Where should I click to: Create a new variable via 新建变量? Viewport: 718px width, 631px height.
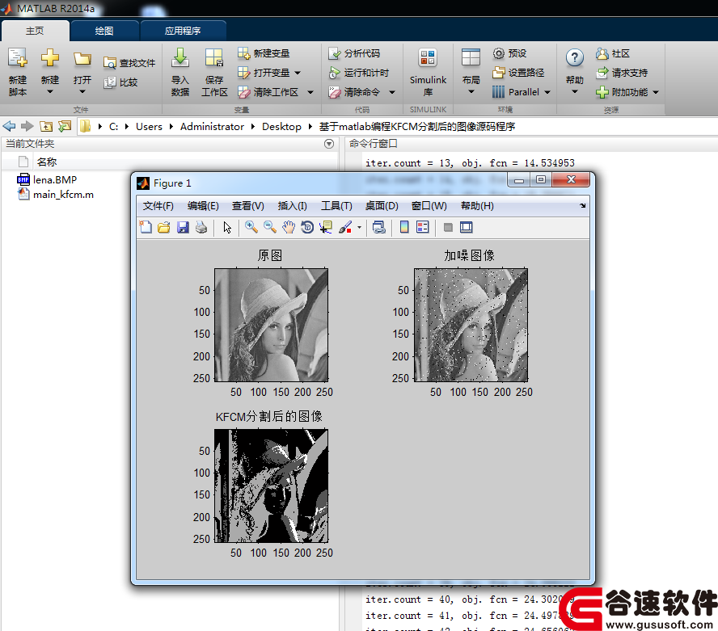[x=264, y=53]
